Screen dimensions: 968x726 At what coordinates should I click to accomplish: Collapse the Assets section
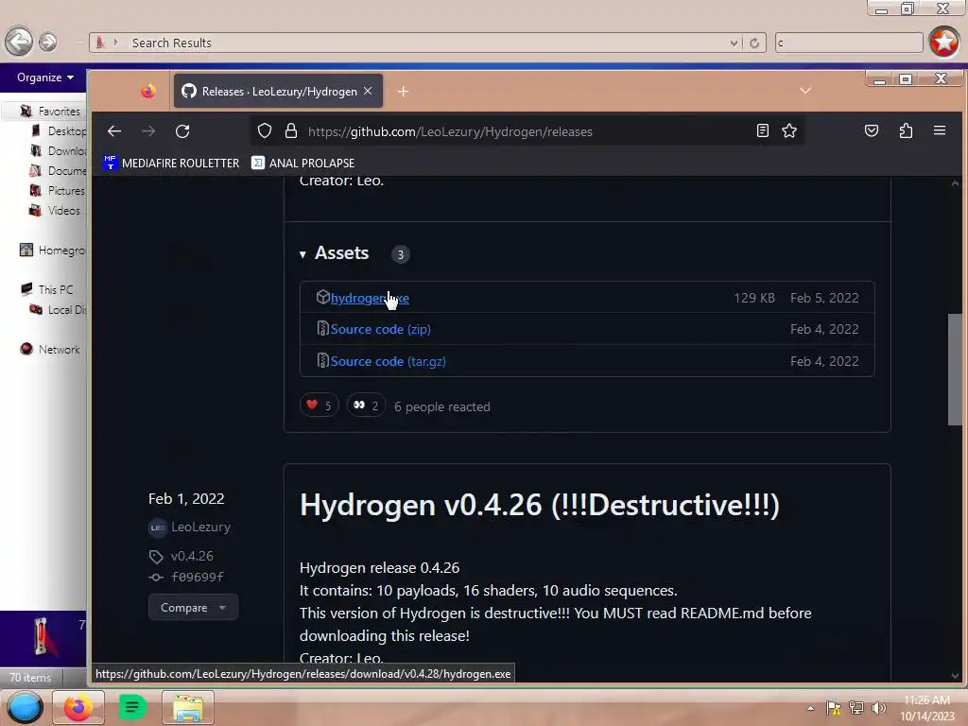pyautogui.click(x=334, y=253)
